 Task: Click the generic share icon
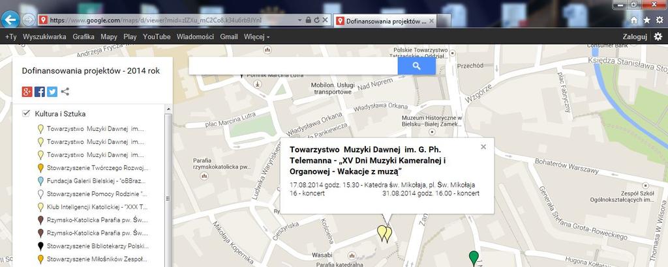coord(65,91)
